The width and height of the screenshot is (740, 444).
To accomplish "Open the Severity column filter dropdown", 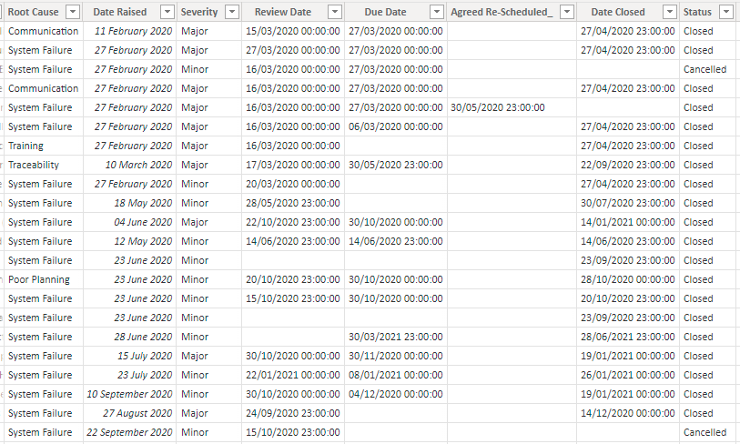I will 232,12.
